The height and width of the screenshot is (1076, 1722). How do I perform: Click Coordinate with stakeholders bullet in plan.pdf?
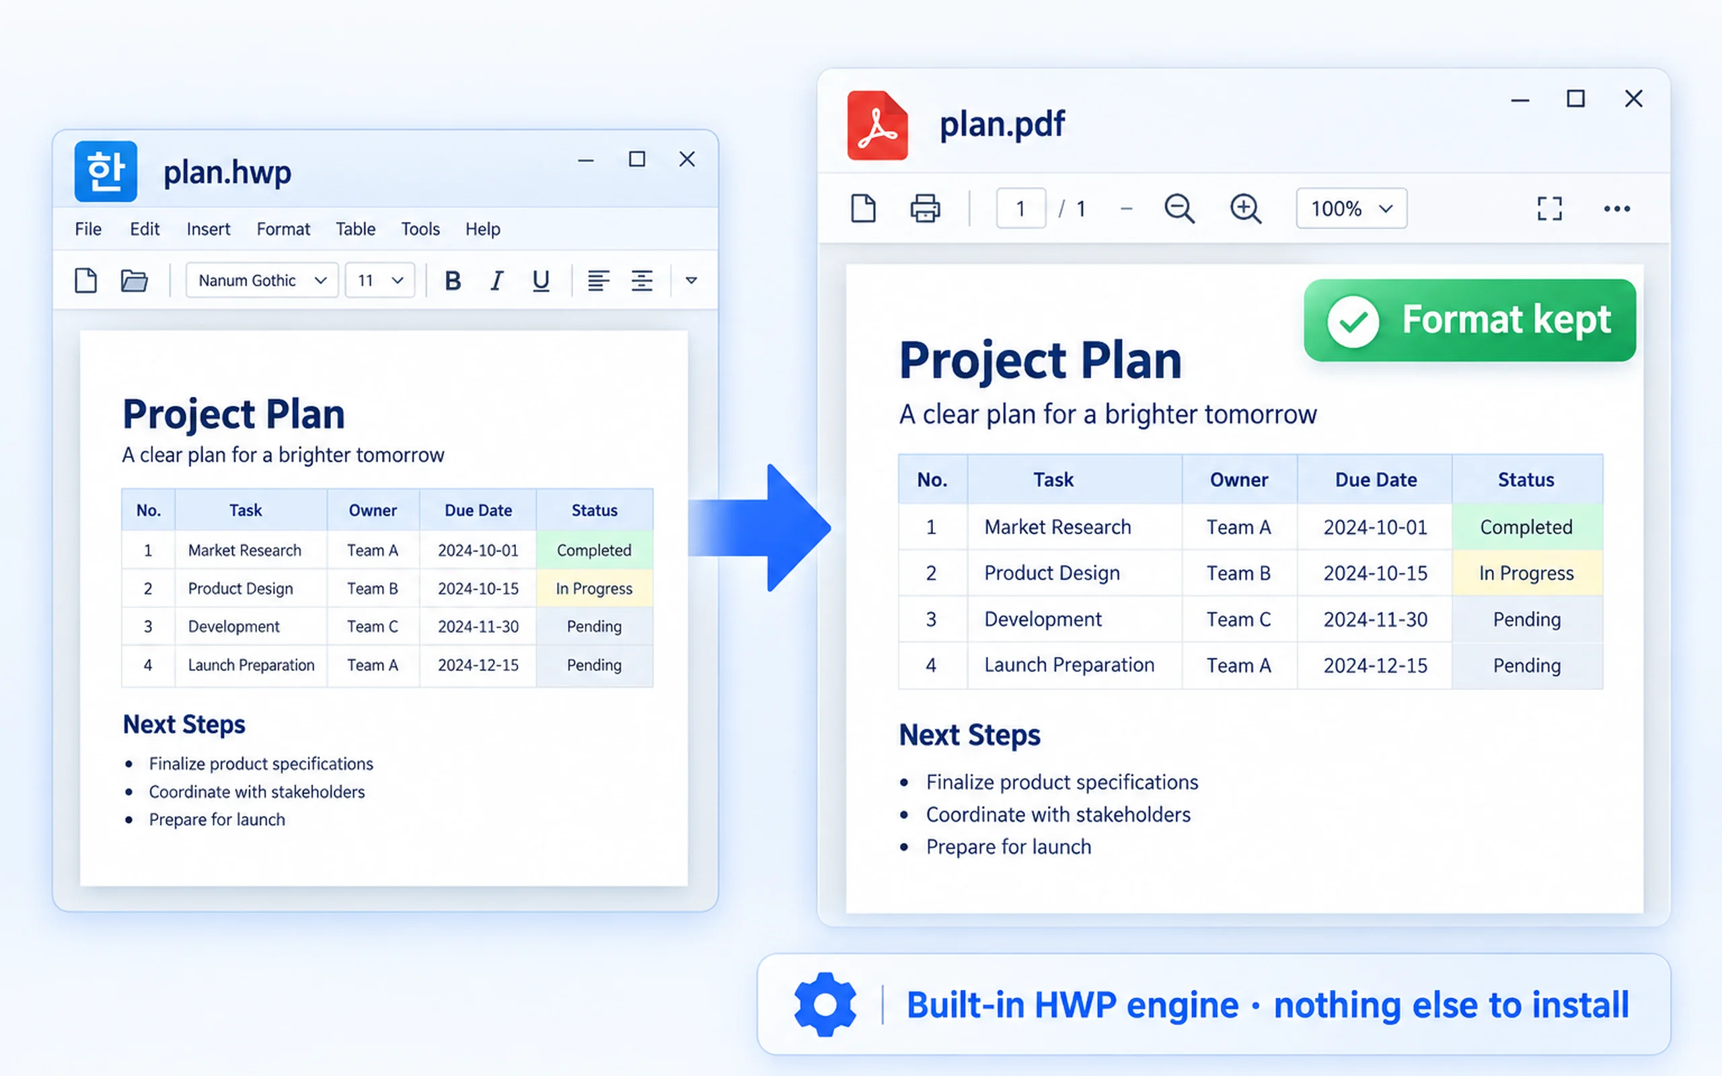pos(1058,815)
